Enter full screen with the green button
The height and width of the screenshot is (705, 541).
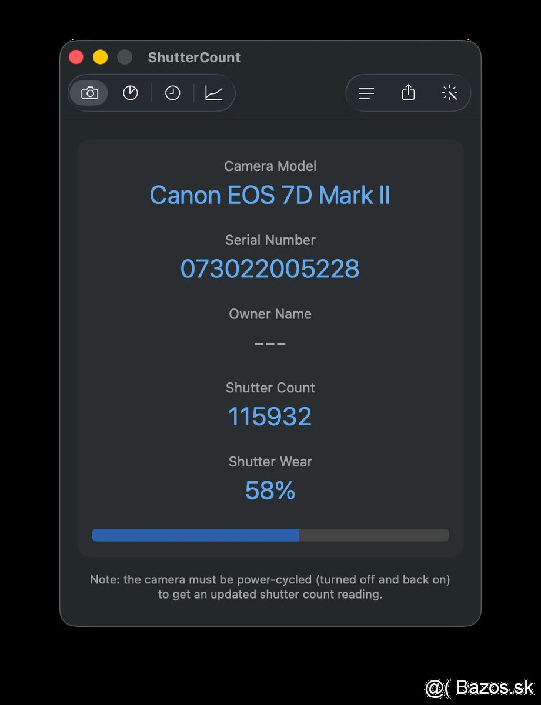coord(124,56)
